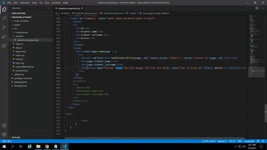Open the Extensions view
The image size is (267, 150).
pos(4,45)
